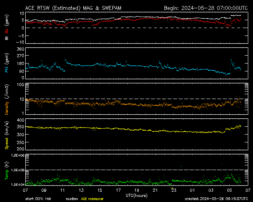Image resolution: width=253 pixels, height=202 pixels.
Task: Click the 'start DOY: 149' text
Action: [x=38, y=198]
